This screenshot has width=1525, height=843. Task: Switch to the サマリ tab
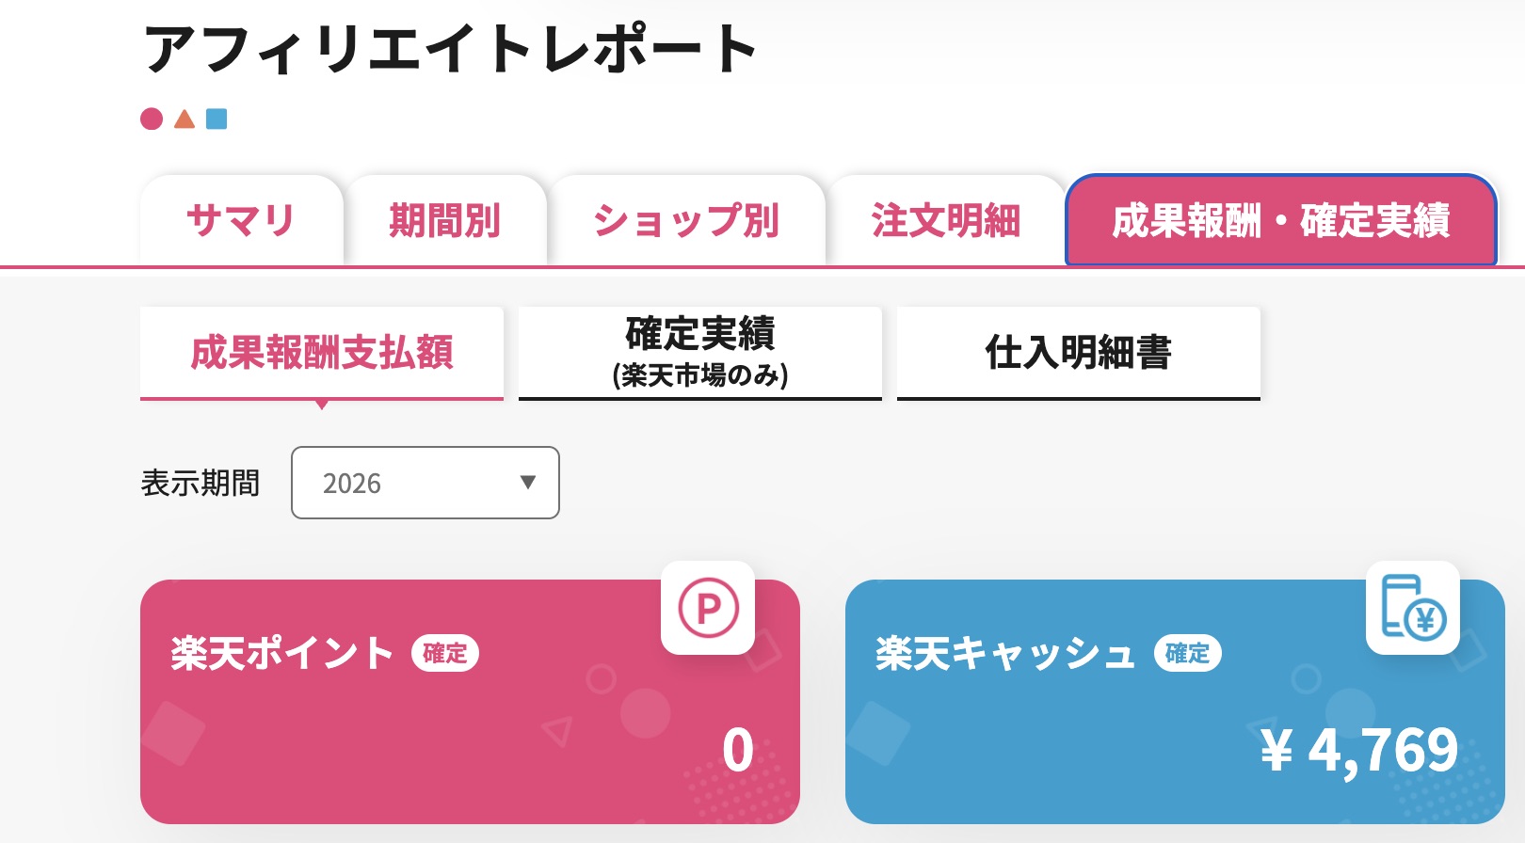[241, 221]
